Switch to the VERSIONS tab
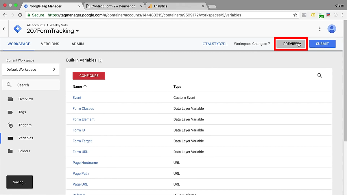The image size is (347, 195). click(50, 44)
